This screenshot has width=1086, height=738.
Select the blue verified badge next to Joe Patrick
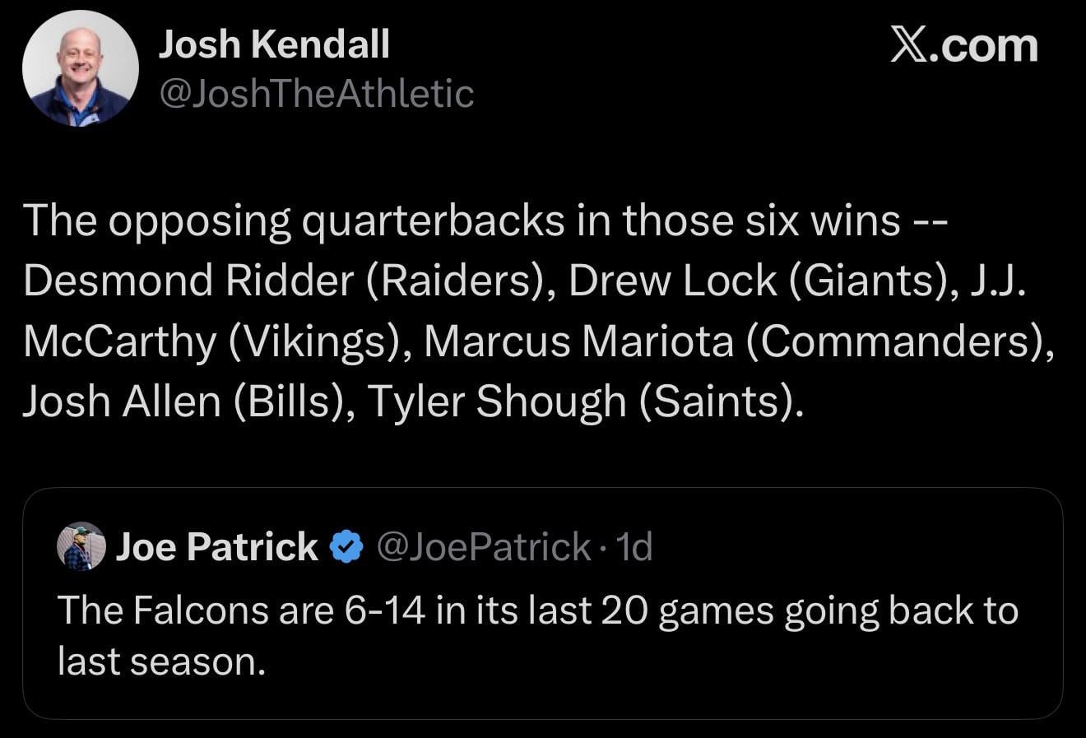click(346, 544)
